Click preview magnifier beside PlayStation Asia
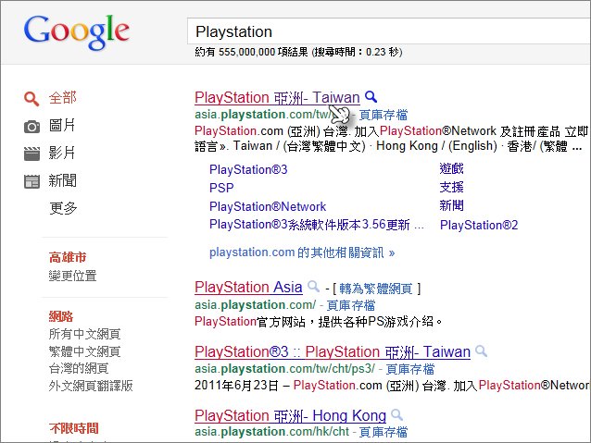This screenshot has height=443, width=591. pos(313,287)
